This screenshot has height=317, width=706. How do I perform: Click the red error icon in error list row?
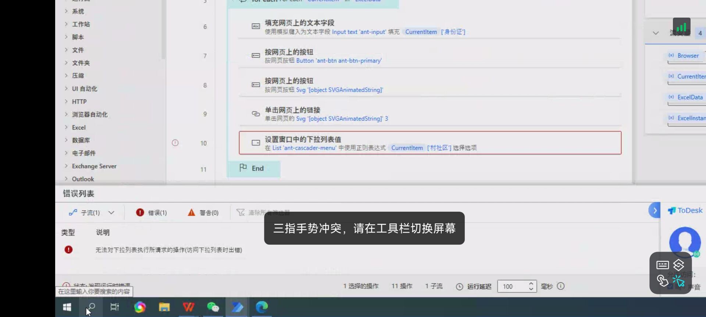pyautogui.click(x=68, y=250)
